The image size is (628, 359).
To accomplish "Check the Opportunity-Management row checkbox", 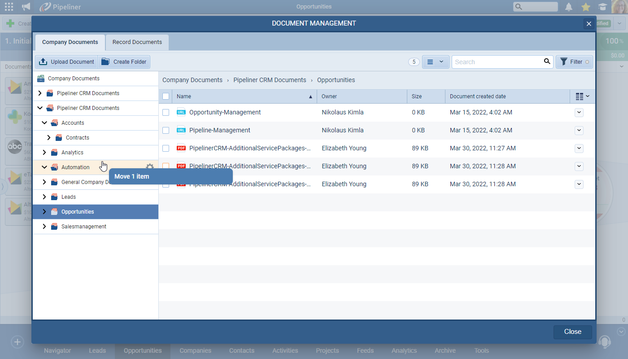I will [166, 113].
